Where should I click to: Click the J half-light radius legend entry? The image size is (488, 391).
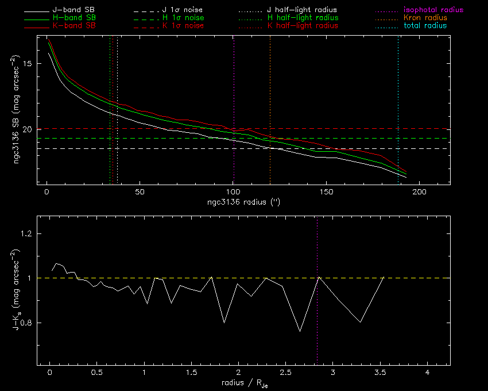coord(303,10)
